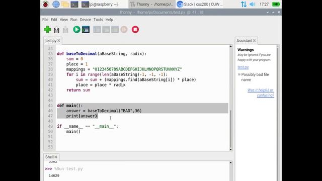Click on the mappings string line
This screenshot has height=181, width=322.
point(124,69)
